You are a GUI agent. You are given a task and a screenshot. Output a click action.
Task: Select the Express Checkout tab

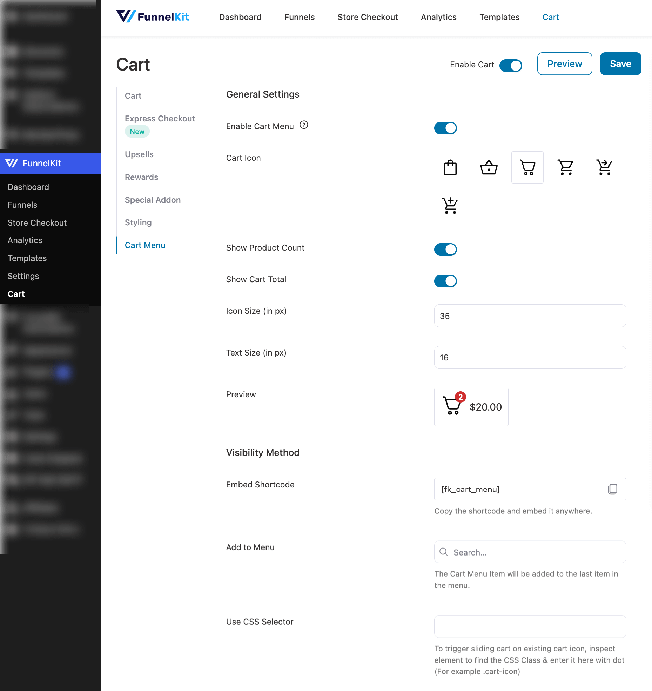click(x=160, y=118)
